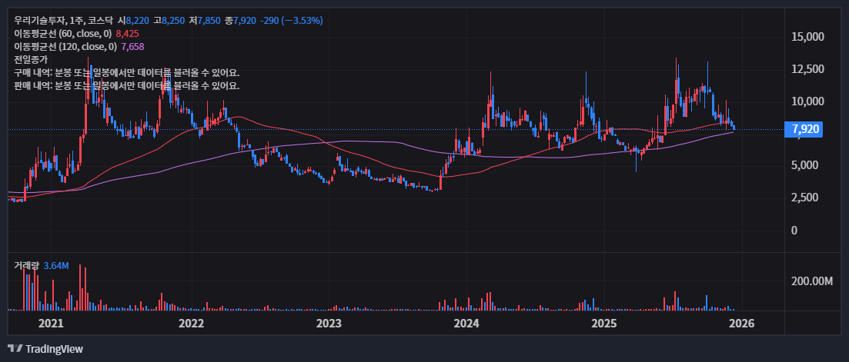Click the 거래량 volume legend label
This screenshot has height=362, width=849.
point(26,265)
